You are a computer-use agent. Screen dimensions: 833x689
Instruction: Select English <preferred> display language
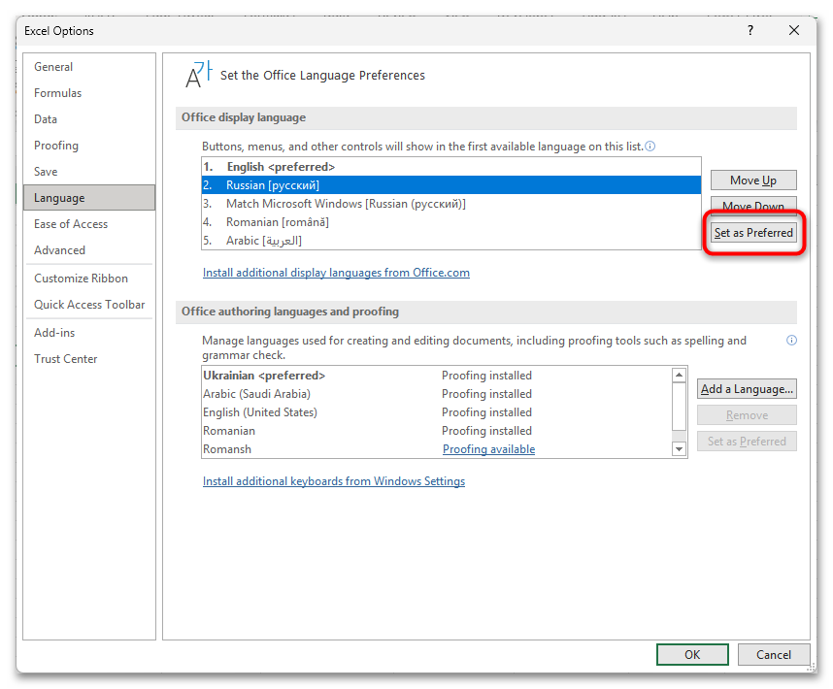(451, 167)
